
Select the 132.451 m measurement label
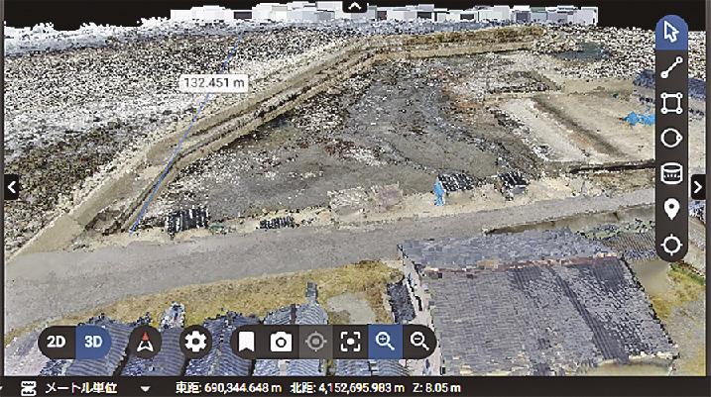point(213,83)
